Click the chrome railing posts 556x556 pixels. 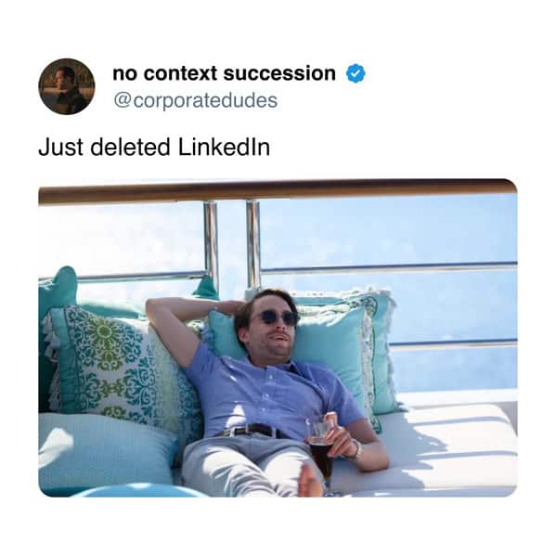click(233, 245)
